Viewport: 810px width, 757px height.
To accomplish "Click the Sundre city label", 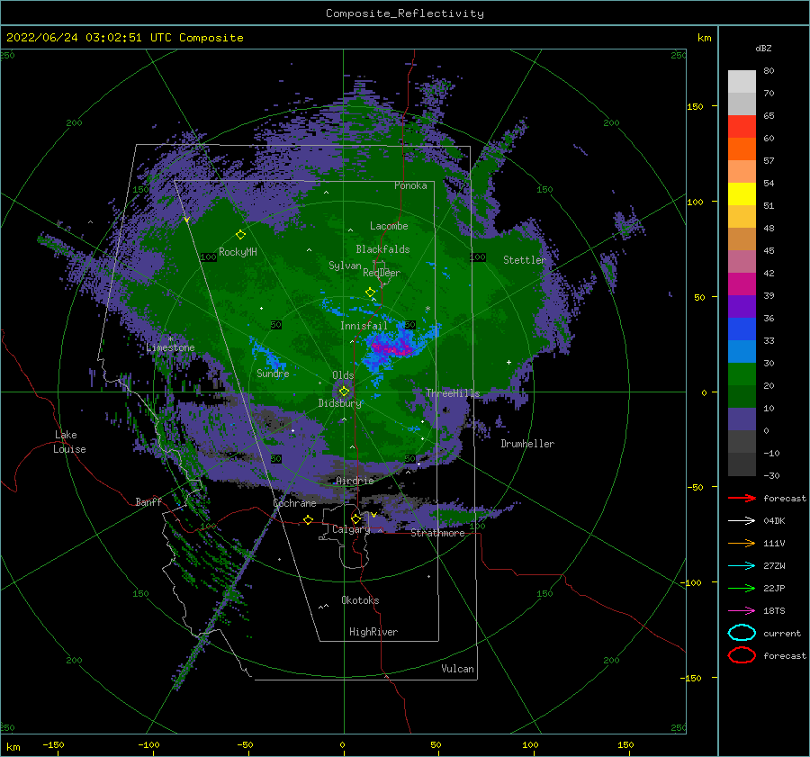I will pos(273,373).
